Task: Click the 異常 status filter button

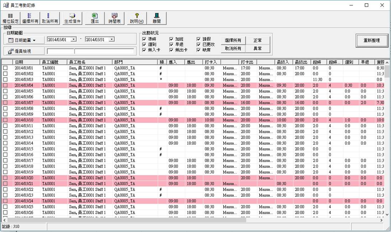Action: pos(257,48)
